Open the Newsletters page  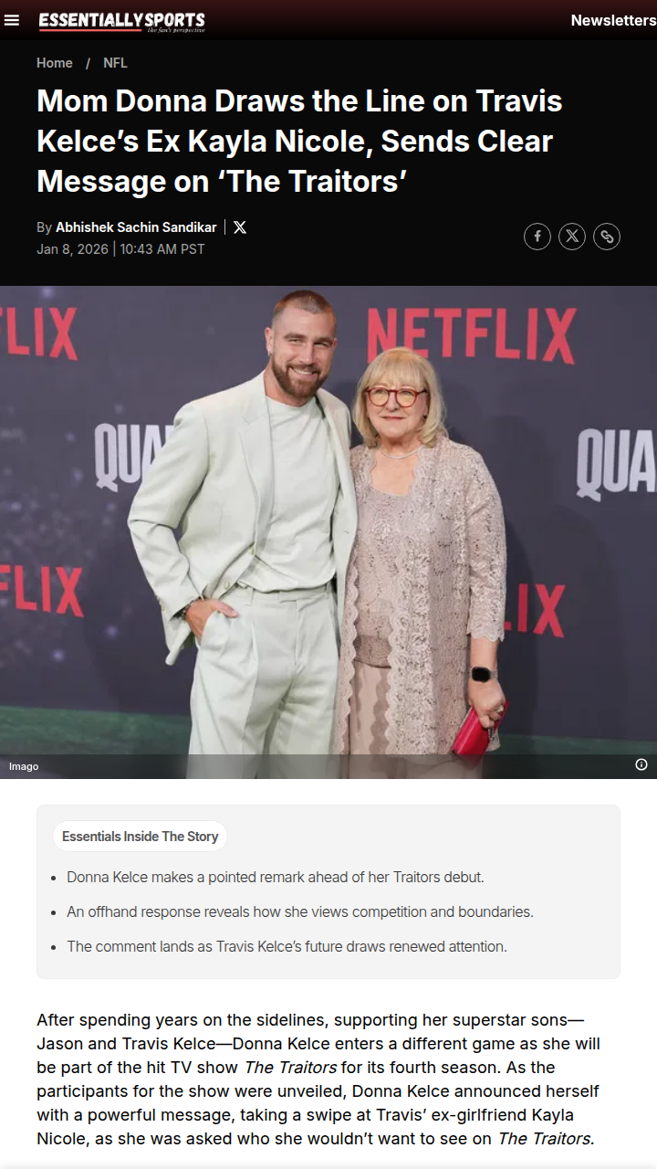[613, 20]
